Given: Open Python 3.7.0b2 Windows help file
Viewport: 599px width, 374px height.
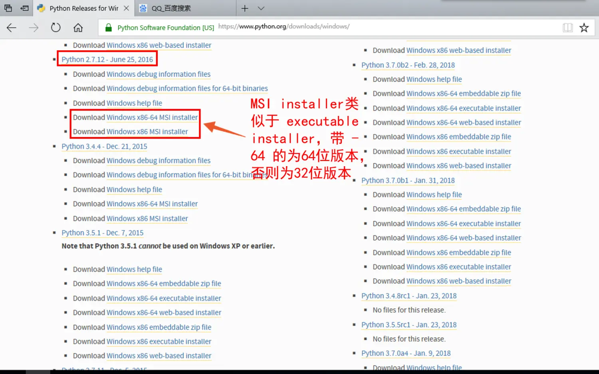Looking at the screenshot, I should point(434,80).
